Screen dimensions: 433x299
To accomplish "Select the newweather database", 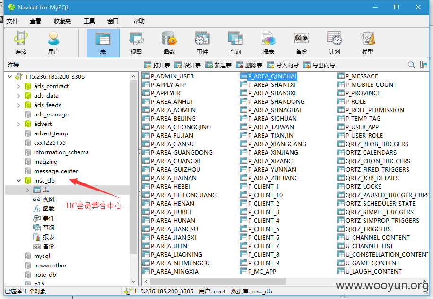I will click(45, 266).
